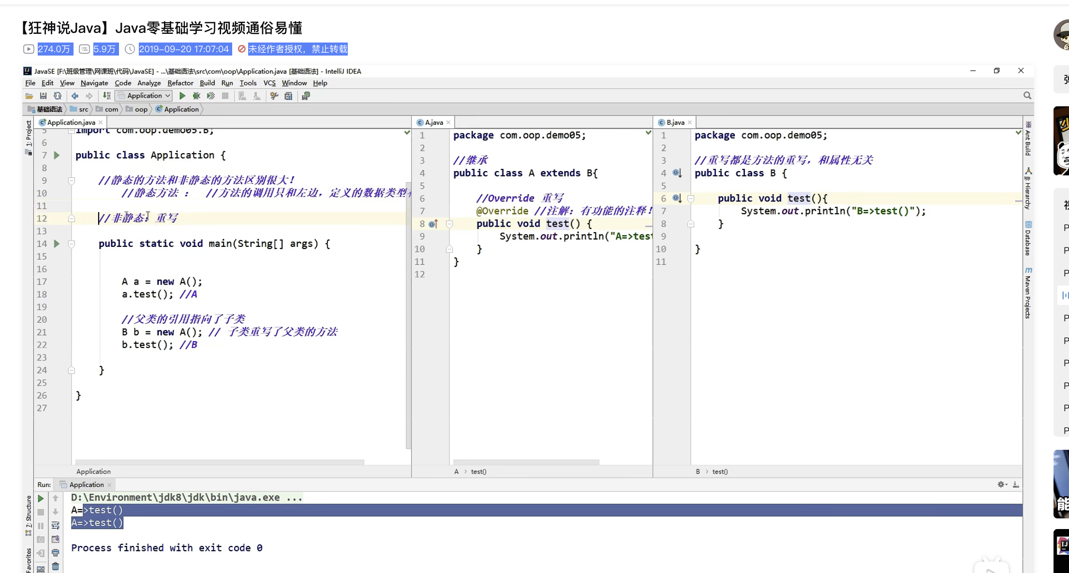This screenshot has width=1069, height=573.
Task: Toggle soft-wrap in the Run console
Action: (56, 525)
